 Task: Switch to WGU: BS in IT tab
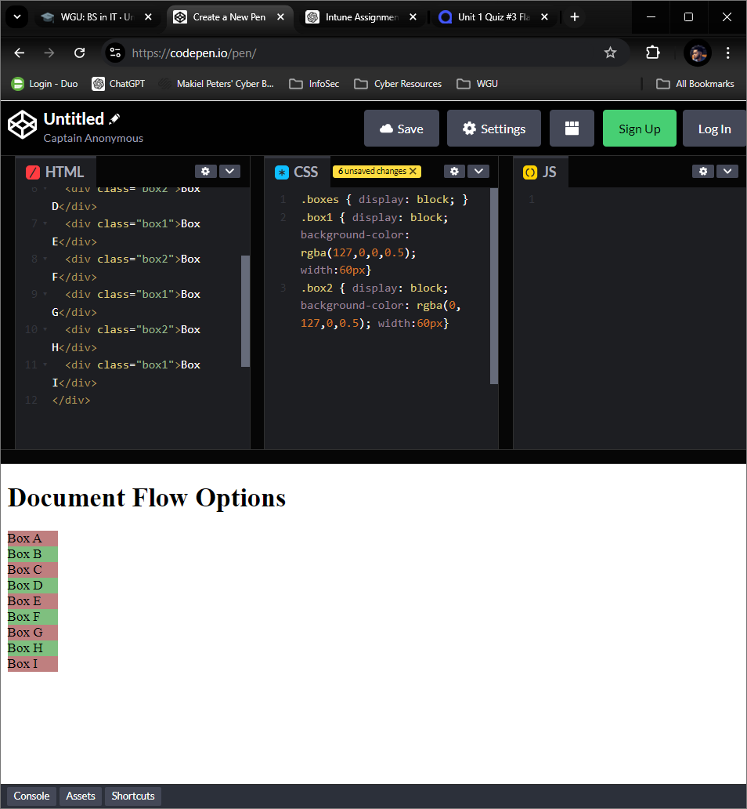tap(97, 17)
